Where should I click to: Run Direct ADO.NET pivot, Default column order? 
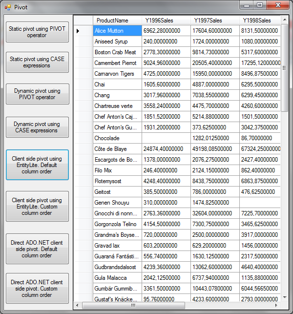tap(37, 249)
